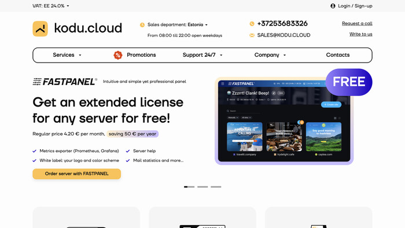Click the caytea.com site thumbnail
Screen dimensions: 405x228
(323, 137)
